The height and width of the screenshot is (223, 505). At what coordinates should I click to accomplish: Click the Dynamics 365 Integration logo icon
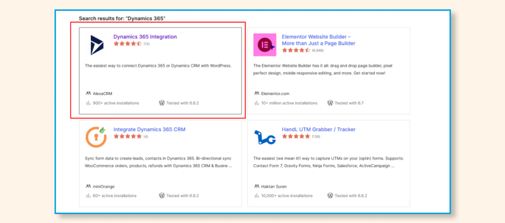[97, 45]
